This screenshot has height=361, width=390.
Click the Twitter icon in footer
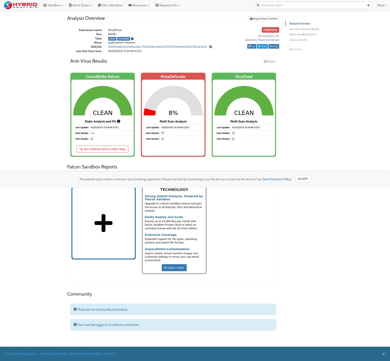tap(383, 354)
